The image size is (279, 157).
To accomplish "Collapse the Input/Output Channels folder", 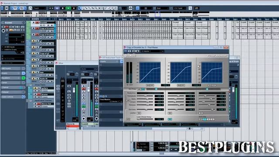I will click(x=31, y=101).
